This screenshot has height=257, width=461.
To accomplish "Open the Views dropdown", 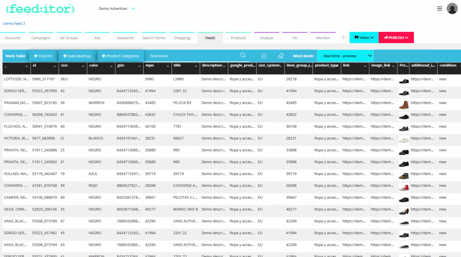I will (x=364, y=38).
